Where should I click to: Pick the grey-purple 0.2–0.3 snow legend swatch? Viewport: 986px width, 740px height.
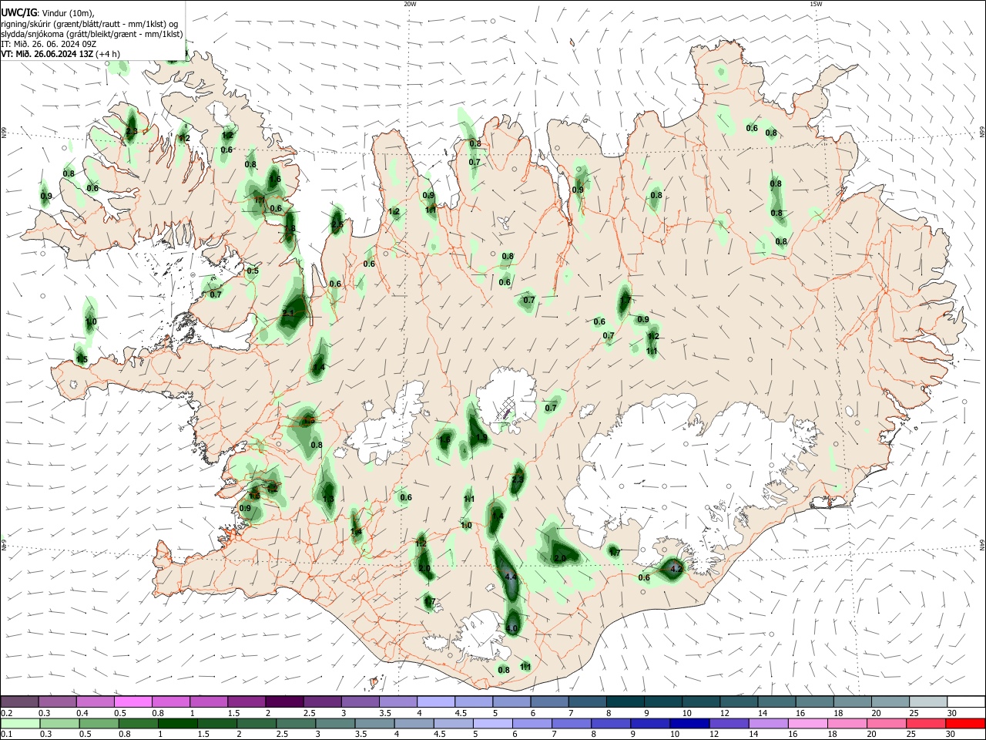[x=19, y=701]
